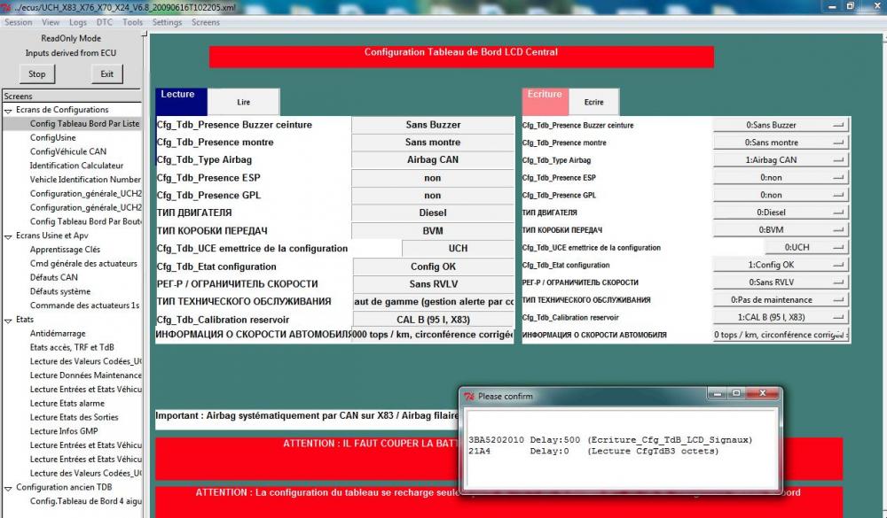
Task: Open the 1:Config OK dropdown
Action: (x=781, y=265)
